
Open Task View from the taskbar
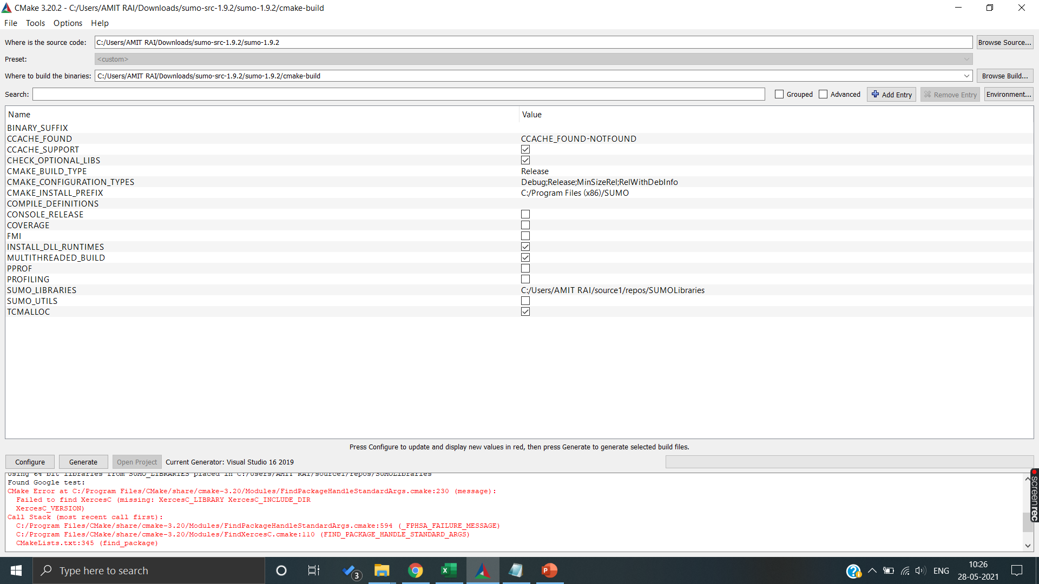pyautogui.click(x=314, y=570)
